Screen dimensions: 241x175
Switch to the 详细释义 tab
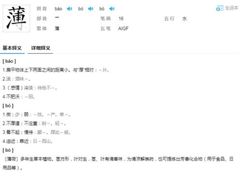(41, 48)
